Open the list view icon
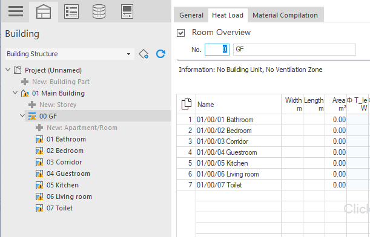This screenshot has height=237, width=370. tap(71, 11)
